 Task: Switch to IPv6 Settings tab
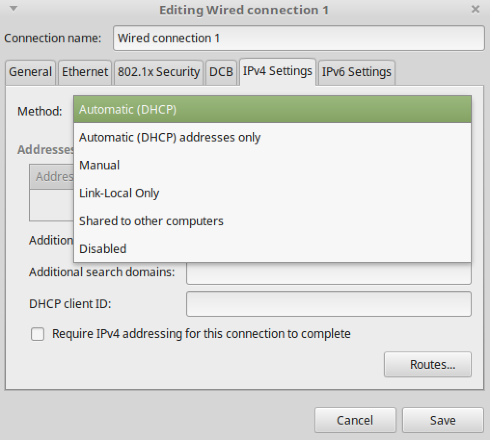pyautogui.click(x=356, y=72)
